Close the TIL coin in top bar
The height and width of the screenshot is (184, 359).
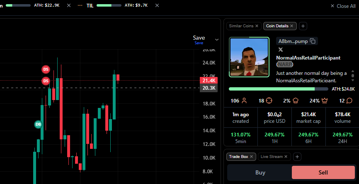157,5
